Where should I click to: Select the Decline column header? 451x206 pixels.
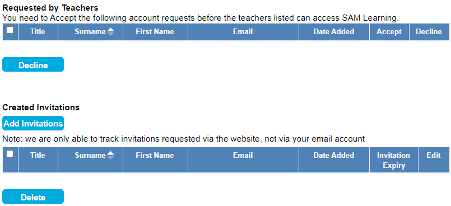tap(429, 32)
